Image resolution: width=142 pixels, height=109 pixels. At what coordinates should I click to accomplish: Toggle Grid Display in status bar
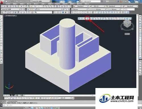[30, 108]
